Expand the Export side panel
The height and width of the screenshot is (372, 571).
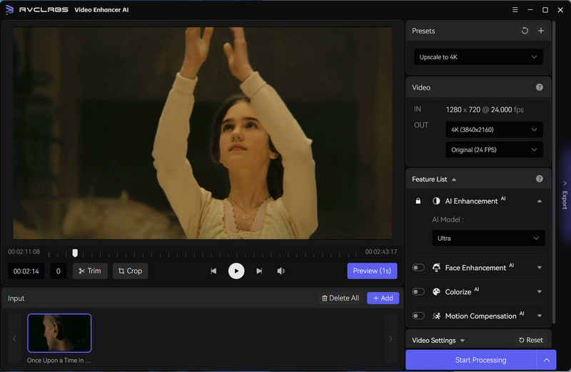tap(565, 196)
